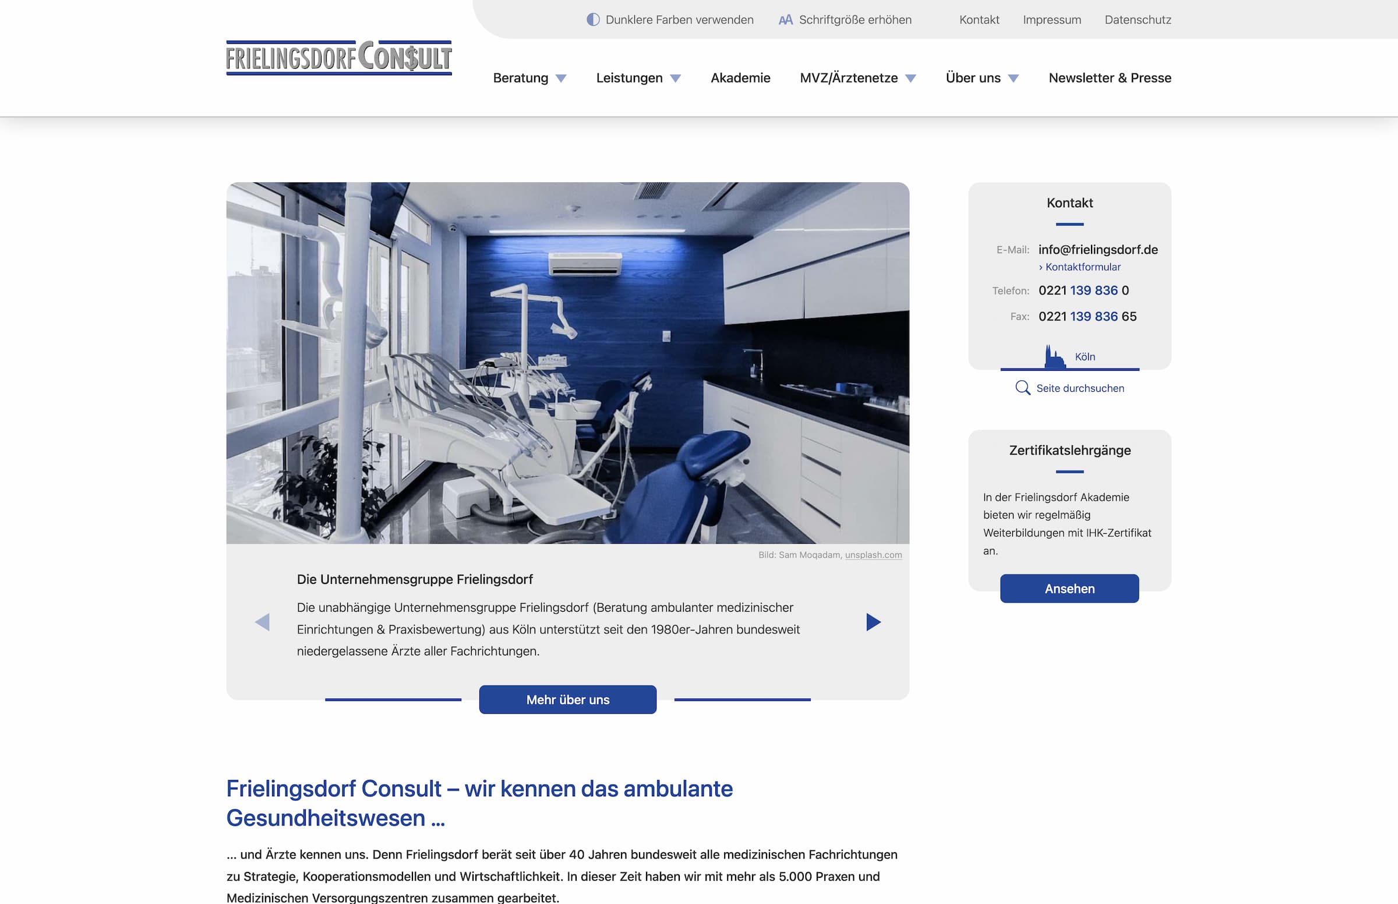Click the Frielingsdorf Consult main headline
The image size is (1398, 904).
pos(479,803)
